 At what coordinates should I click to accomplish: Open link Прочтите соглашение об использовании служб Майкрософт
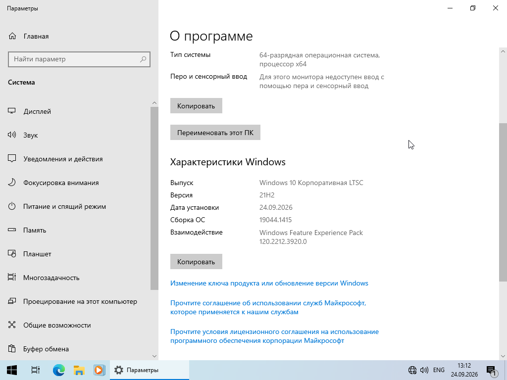point(268,307)
